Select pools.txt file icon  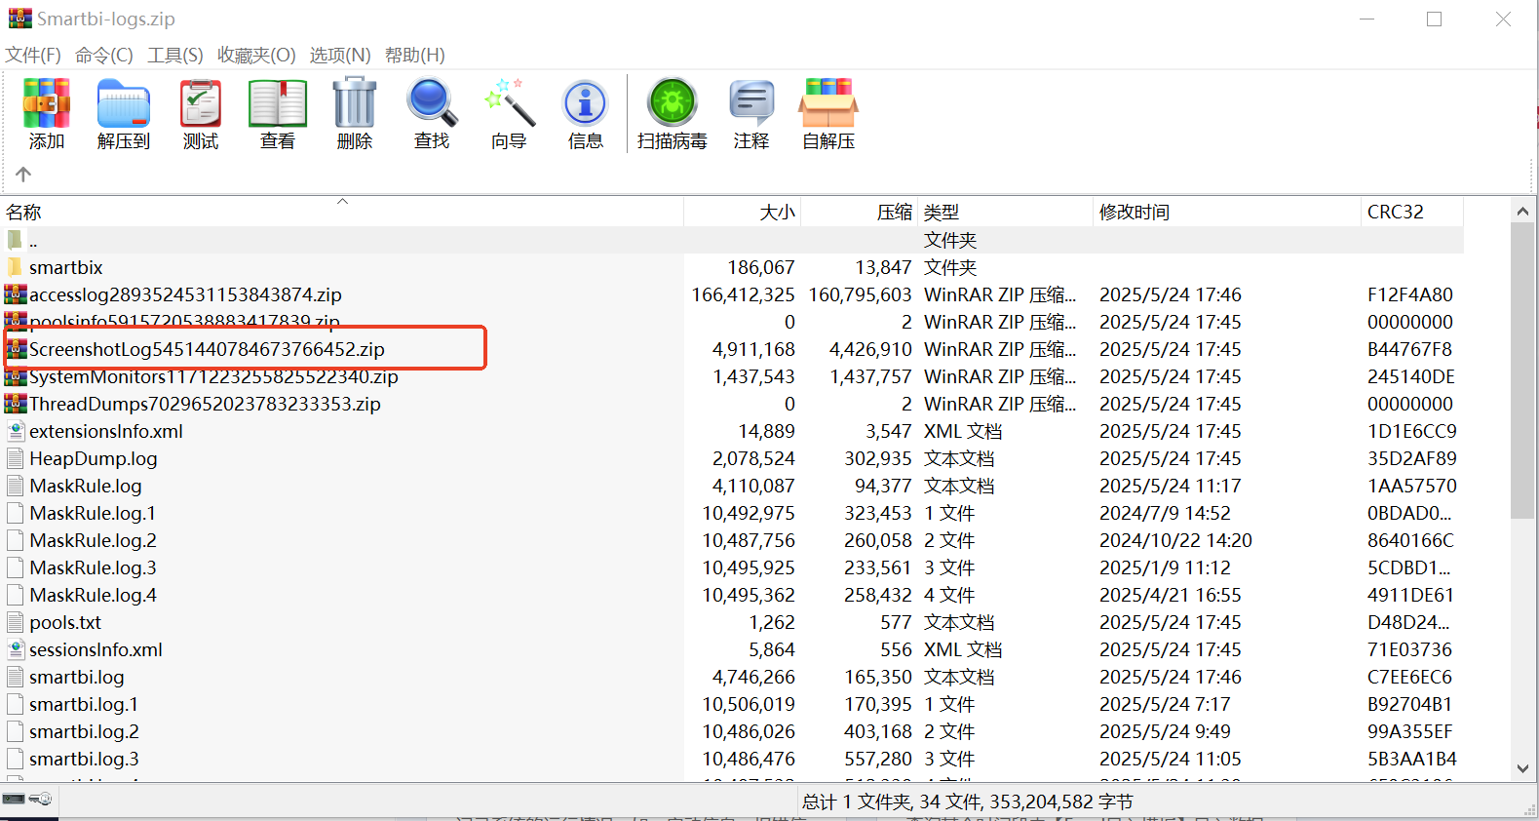point(16,622)
